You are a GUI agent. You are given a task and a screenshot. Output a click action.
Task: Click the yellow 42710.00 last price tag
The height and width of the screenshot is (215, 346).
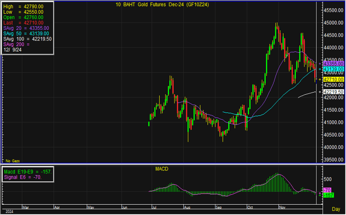pos(333,79)
